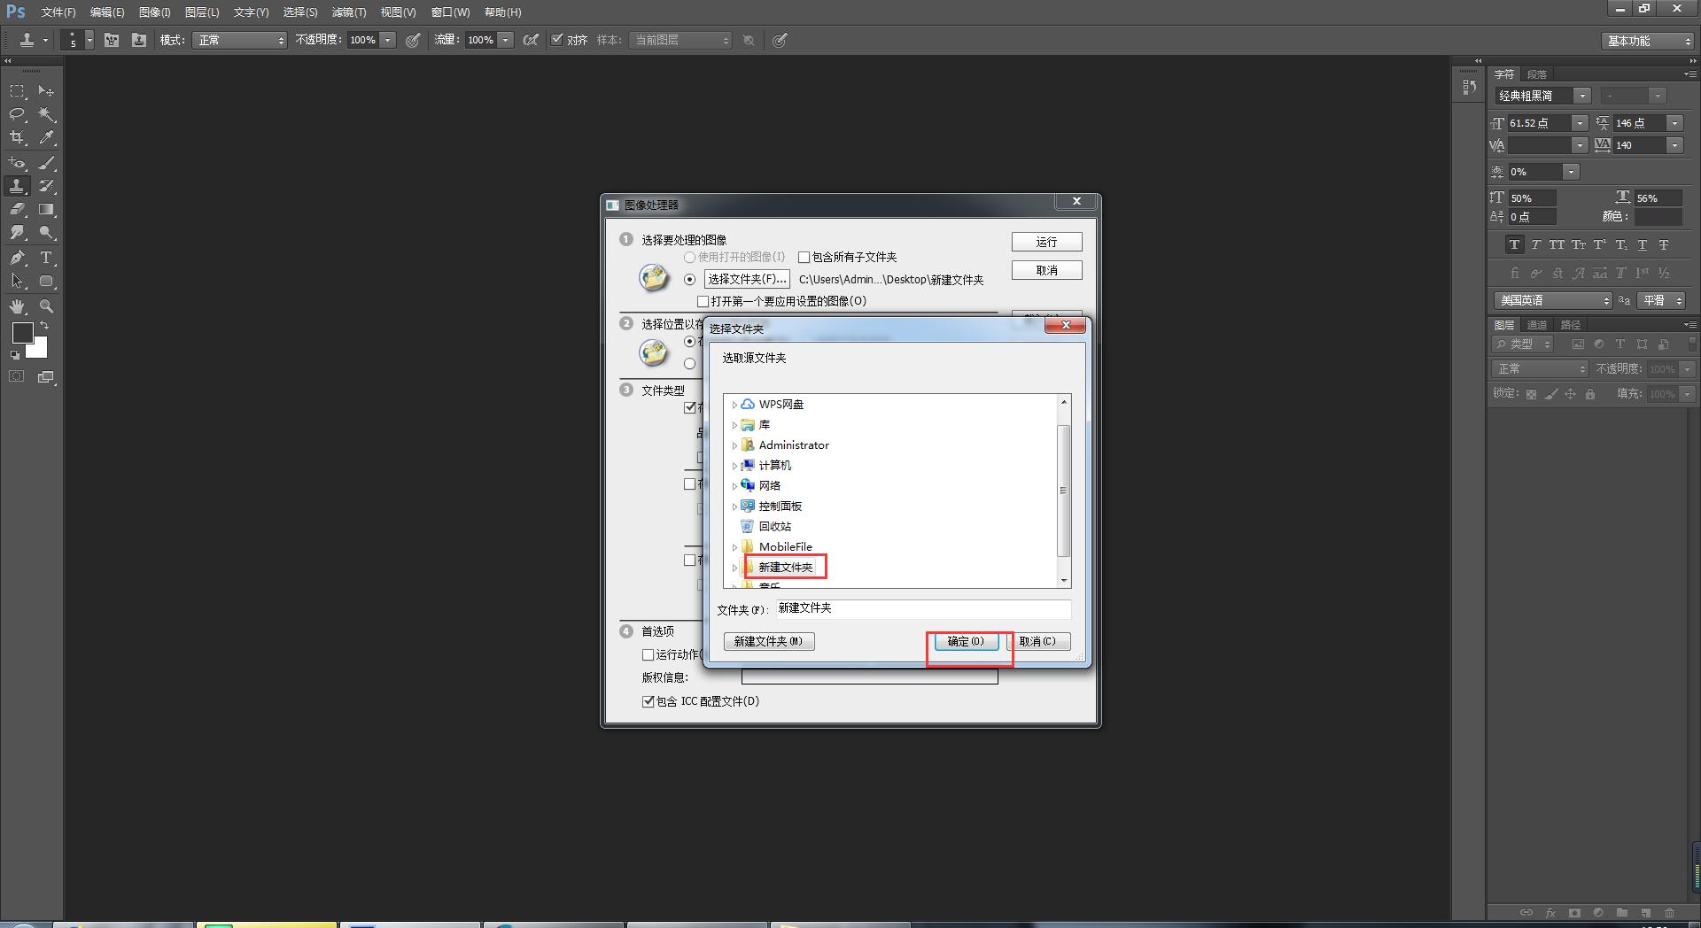This screenshot has height=928, width=1701.
Task: Click 运行 in Image Processor
Action: [x=1046, y=242]
